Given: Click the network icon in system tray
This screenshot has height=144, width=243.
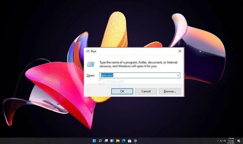Looking at the screenshot, I should [221, 141].
